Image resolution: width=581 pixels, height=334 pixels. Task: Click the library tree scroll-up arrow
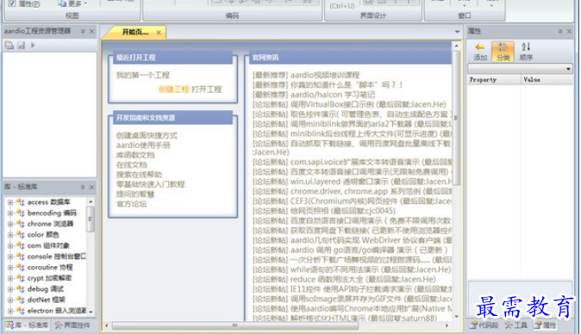(91, 202)
